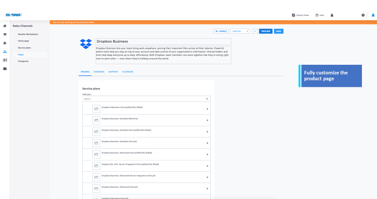
Task: Click the briefcase icon in sidebar
Action: (5, 69)
